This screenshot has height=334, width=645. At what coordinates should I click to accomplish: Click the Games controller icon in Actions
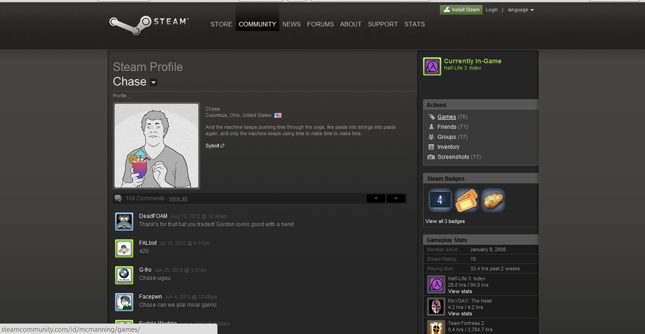[x=431, y=117]
